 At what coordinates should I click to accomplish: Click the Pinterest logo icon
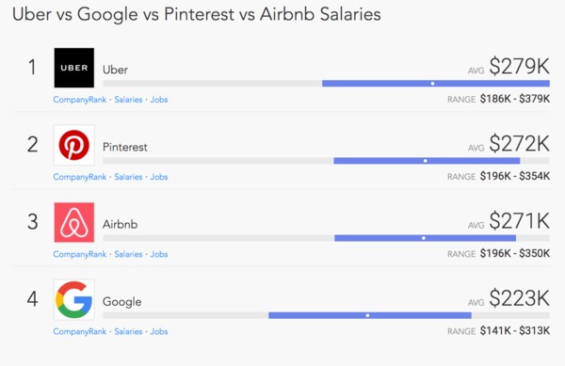pos(74,145)
